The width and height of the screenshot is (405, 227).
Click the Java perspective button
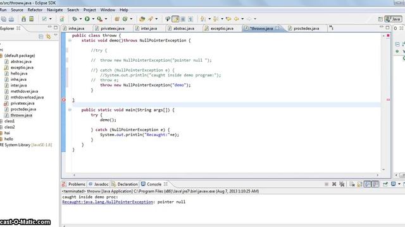click(393, 19)
